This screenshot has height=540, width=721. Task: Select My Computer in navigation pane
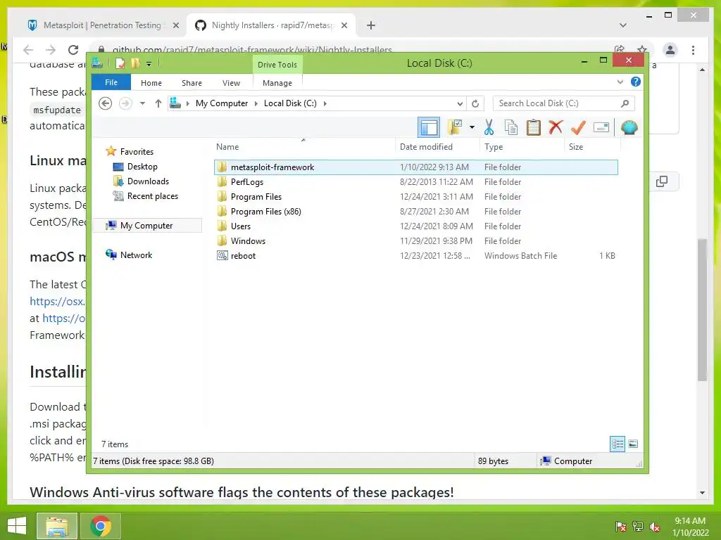point(146,226)
